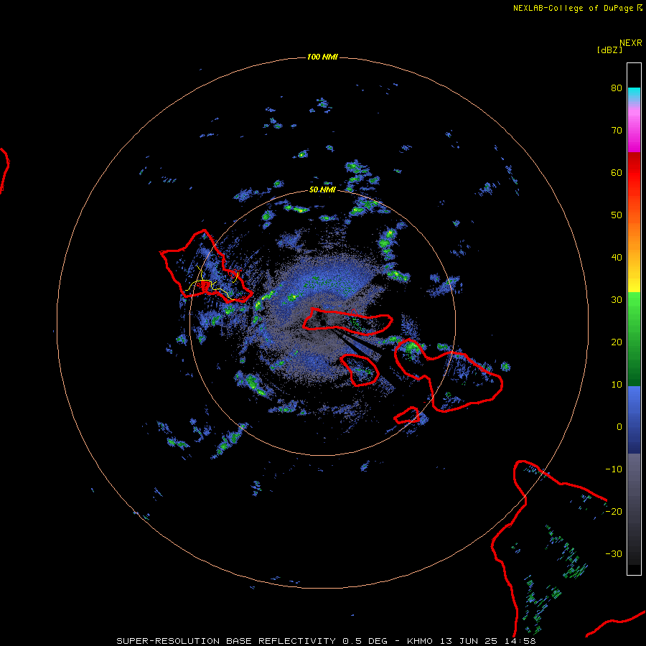
Task: Click the 60 dBZ scale value
Action: [617, 173]
